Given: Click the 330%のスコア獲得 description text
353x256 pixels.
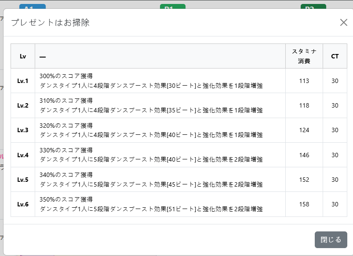Looking at the screenshot, I should (66, 150).
